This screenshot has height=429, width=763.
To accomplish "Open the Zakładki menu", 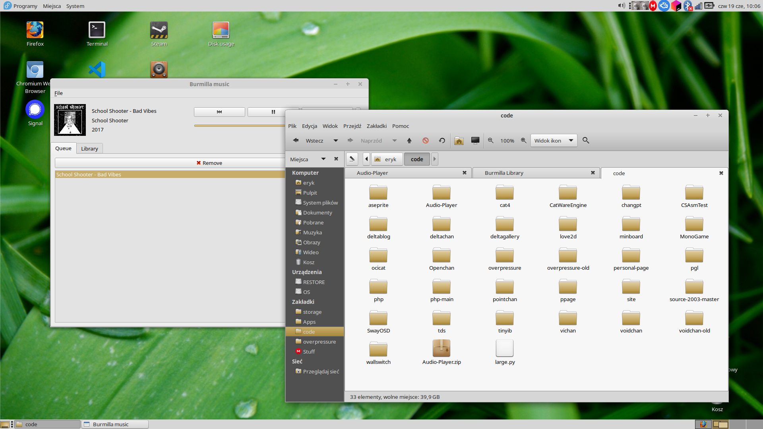I will pyautogui.click(x=377, y=126).
